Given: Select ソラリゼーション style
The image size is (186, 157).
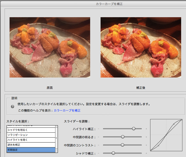Looking at the screenshot, I should (x=31, y=135).
